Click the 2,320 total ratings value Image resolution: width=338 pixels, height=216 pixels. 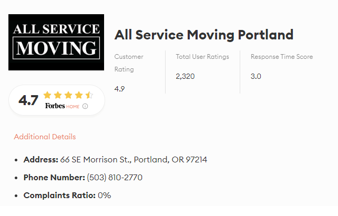(185, 76)
